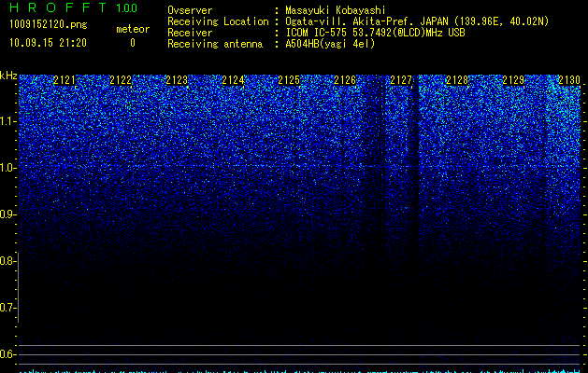Click the 2124 time marker

[233, 80]
